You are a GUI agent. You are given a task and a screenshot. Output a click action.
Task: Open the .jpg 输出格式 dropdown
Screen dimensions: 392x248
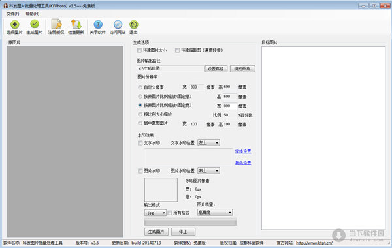click(155, 213)
